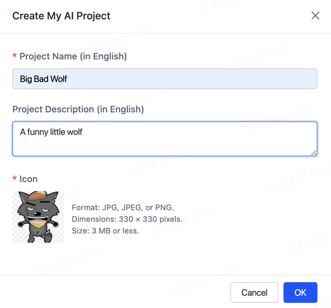Click the wolf icon thumbnail
The image size is (331, 308).
tap(38, 217)
